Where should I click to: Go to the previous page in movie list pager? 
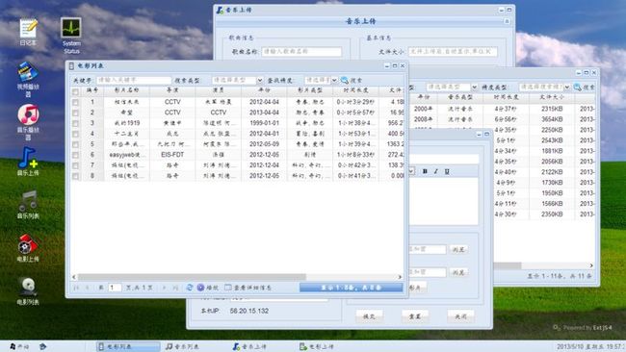(87, 288)
